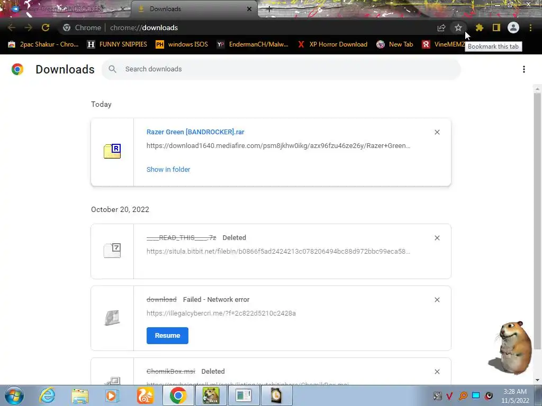Open the document window taskbar button
The width and height of the screenshot is (542, 406).
point(243,395)
